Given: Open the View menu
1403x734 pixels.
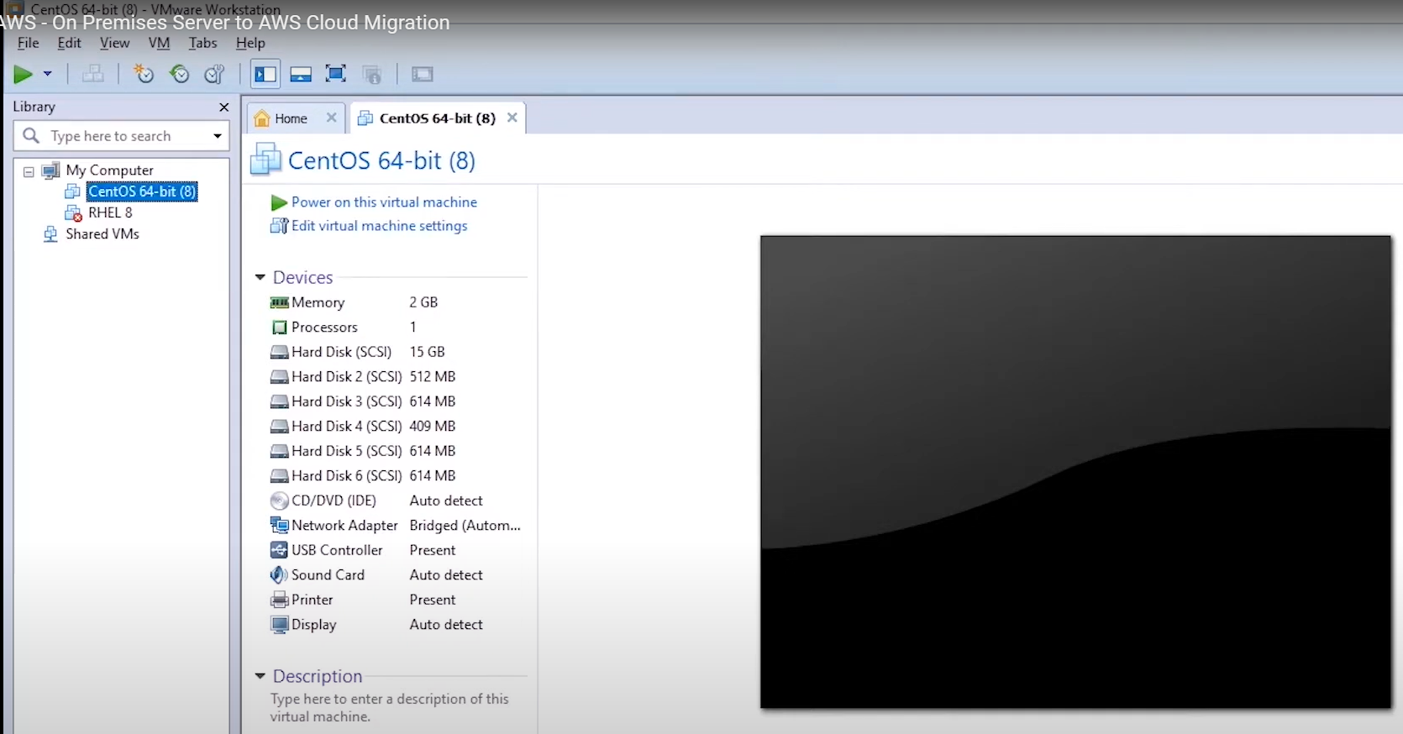Looking at the screenshot, I should (x=115, y=43).
